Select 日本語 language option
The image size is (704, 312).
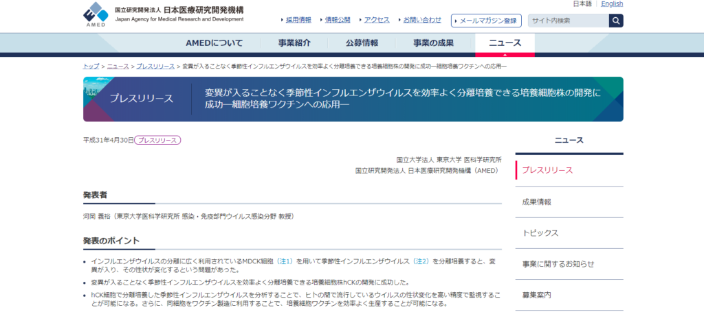click(582, 4)
